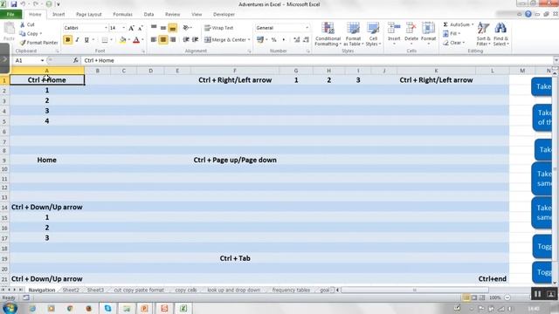Expand Merge & Center options arrow
Image resolution: width=559 pixels, height=314 pixels.
249,40
